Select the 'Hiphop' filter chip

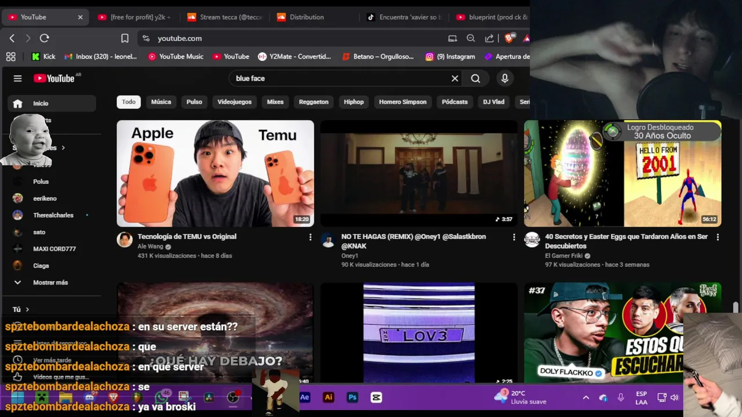pos(354,102)
